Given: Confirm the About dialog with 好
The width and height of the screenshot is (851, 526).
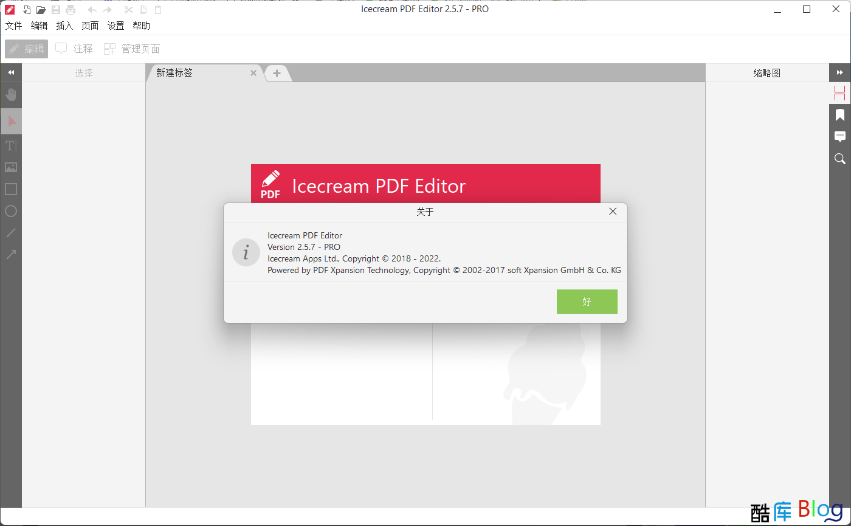Looking at the screenshot, I should point(587,301).
